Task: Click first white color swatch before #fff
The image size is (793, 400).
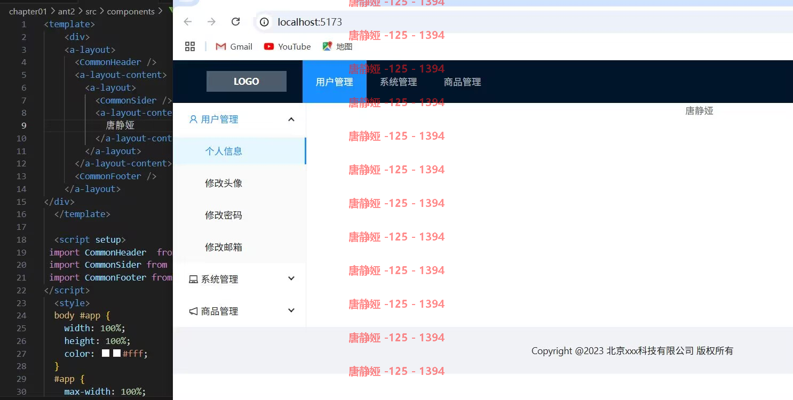Action: pos(106,353)
